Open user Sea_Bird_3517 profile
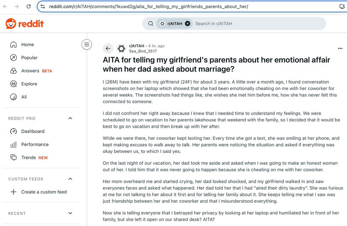This screenshot has width=347, height=226. [x=143, y=51]
